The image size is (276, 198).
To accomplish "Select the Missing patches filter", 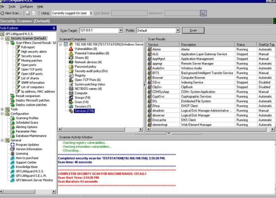I will point(32,60).
